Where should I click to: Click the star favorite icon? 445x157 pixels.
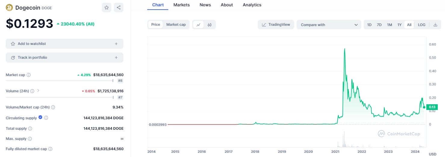coord(107,8)
